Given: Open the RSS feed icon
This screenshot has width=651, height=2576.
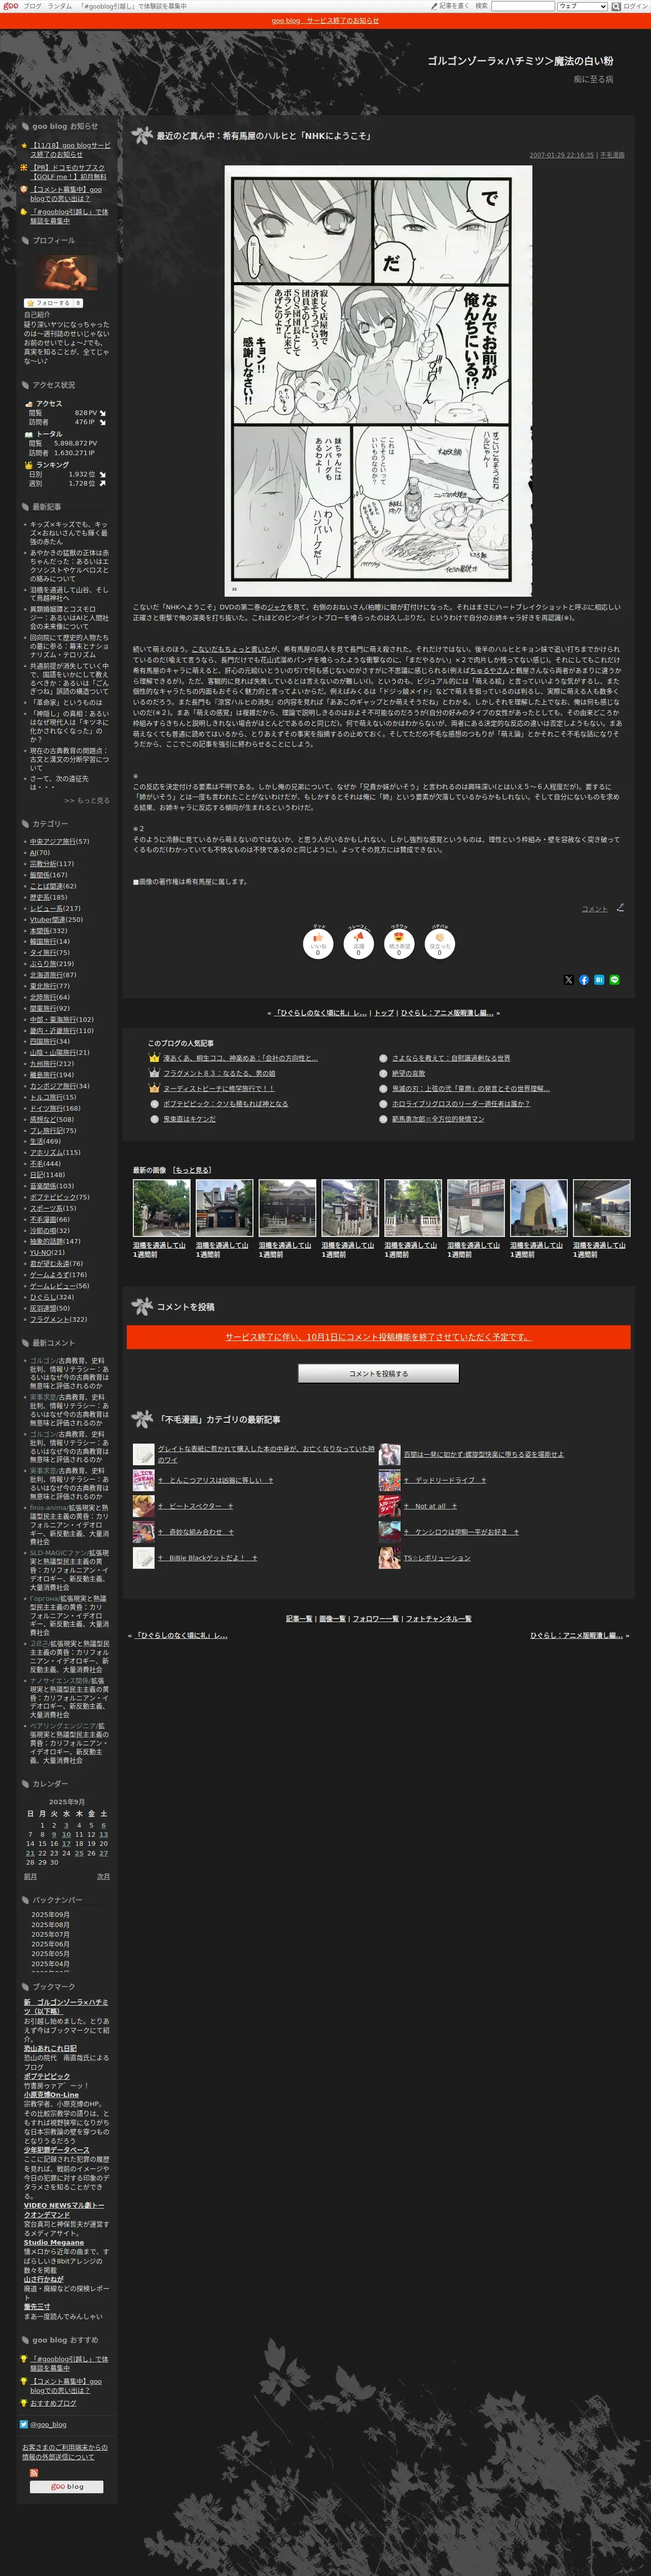Looking at the screenshot, I should 34,2473.
